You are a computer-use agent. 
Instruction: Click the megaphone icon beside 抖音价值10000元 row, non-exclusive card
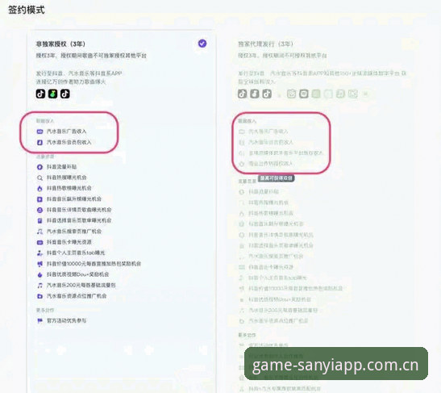tap(40, 264)
